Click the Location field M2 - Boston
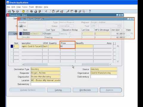The image size is (143, 107). tap(46, 80)
